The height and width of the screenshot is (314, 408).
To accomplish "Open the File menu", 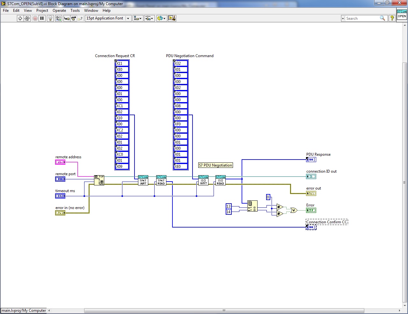I will (6, 11).
